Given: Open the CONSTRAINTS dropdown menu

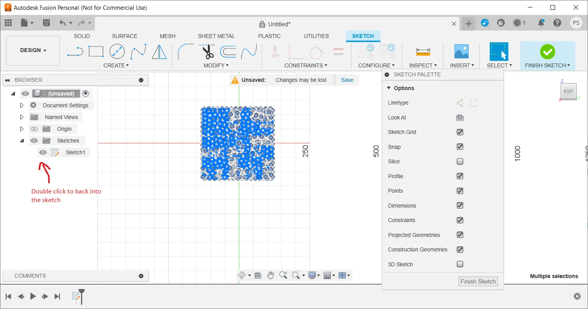Looking at the screenshot, I should (x=306, y=65).
